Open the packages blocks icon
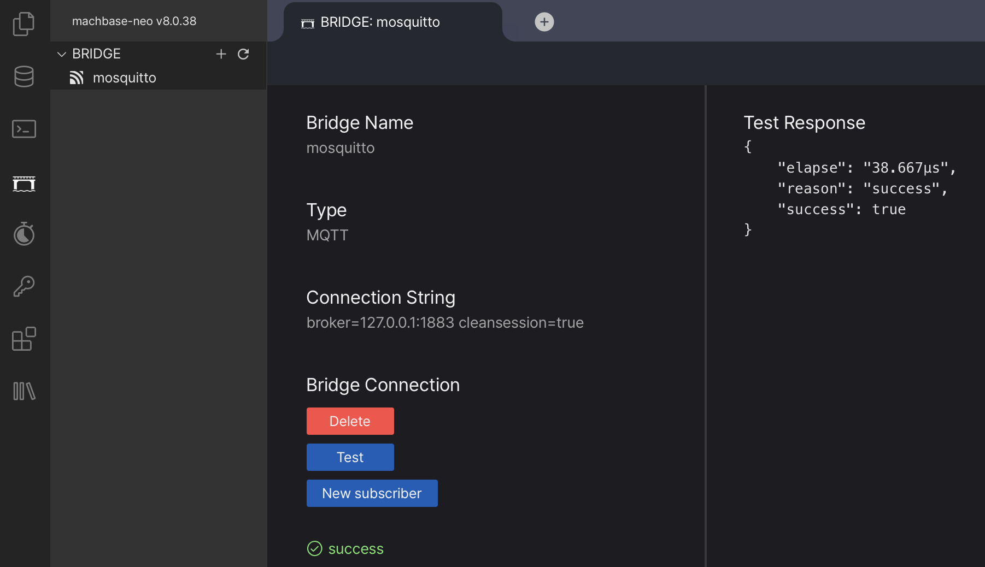Screen dimensions: 985x567 [x=24, y=339]
